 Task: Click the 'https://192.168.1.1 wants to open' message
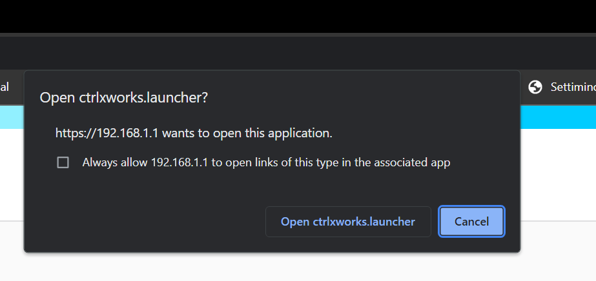(194, 133)
